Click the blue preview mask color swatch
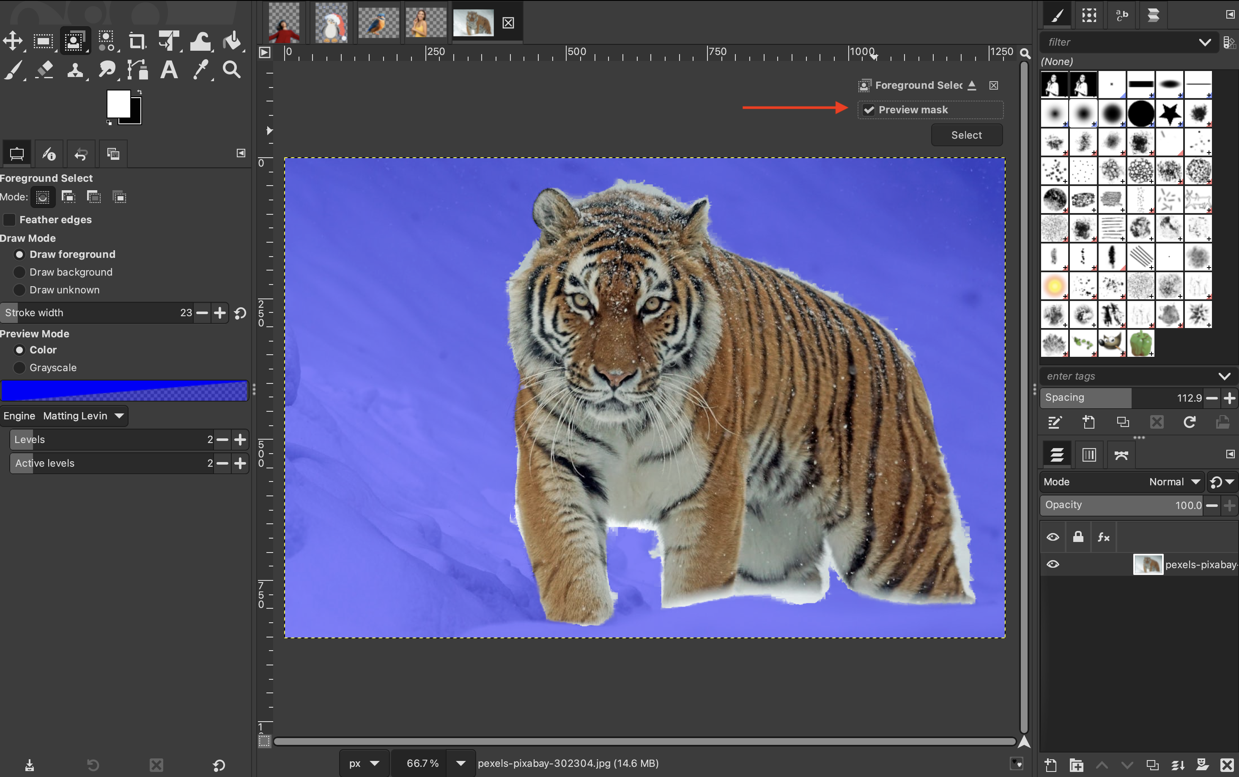Image resolution: width=1239 pixels, height=777 pixels. (x=124, y=391)
